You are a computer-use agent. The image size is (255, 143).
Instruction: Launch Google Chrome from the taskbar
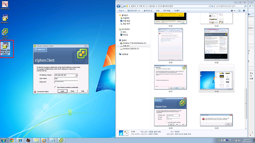[12, 140]
